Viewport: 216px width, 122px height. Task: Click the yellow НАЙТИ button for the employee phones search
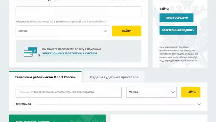[x=191, y=92]
